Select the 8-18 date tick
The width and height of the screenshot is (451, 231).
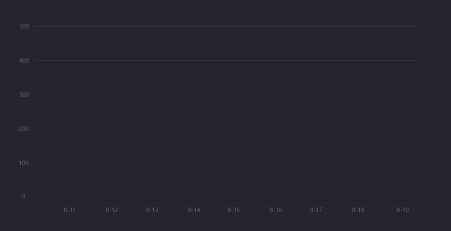[x=358, y=210]
